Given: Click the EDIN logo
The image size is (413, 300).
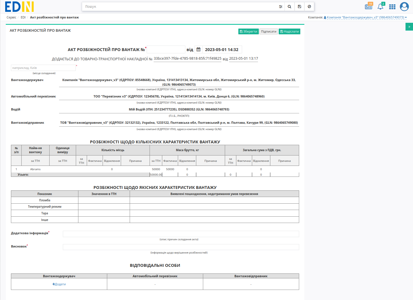Looking at the screenshot, I should tap(19, 7).
